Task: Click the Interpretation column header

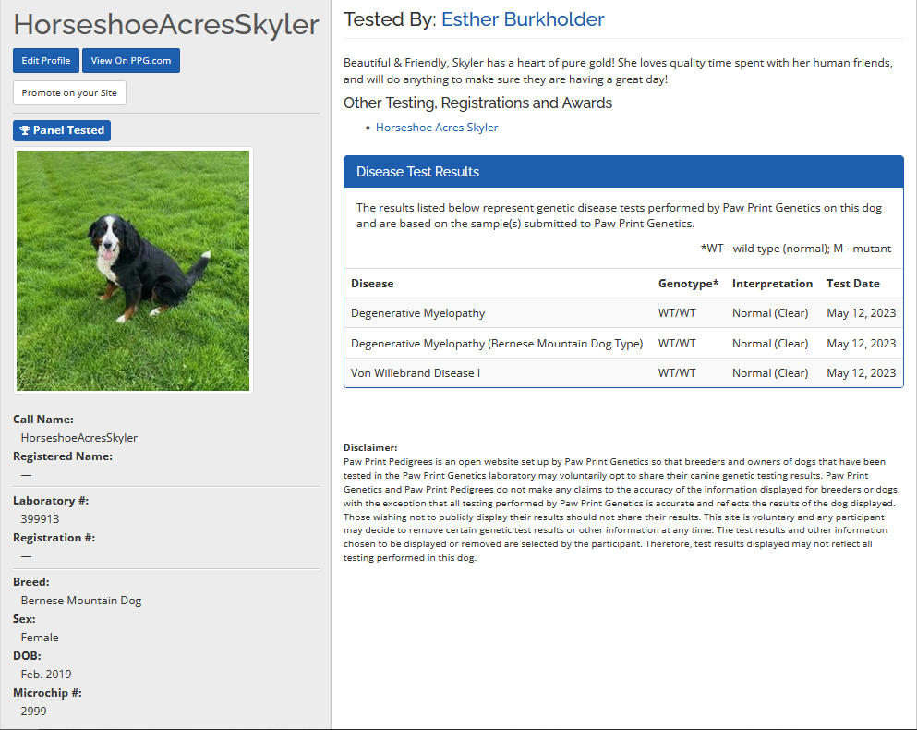Action: click(x=772, y=284)
